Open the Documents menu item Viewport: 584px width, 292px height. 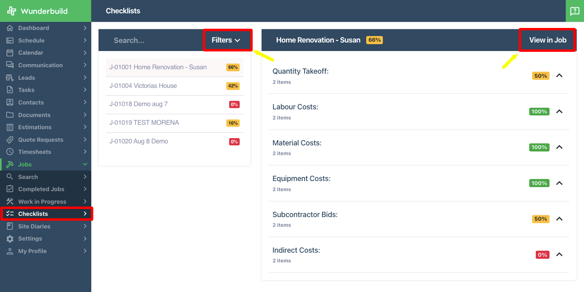point(45,115)
